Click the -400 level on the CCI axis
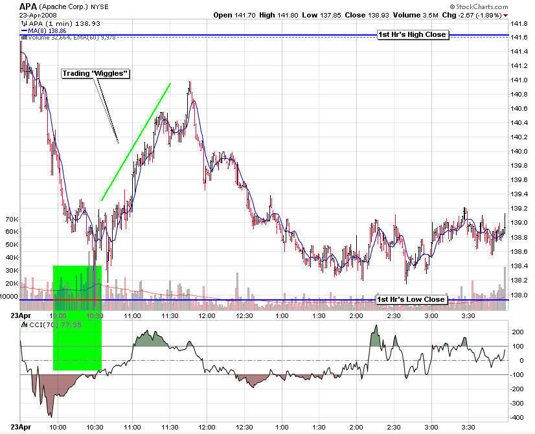The image size is (535, 434). tap(517, 418)
